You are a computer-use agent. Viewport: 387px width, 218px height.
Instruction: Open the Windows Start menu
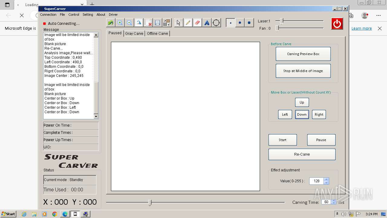(x=8, y=214)
